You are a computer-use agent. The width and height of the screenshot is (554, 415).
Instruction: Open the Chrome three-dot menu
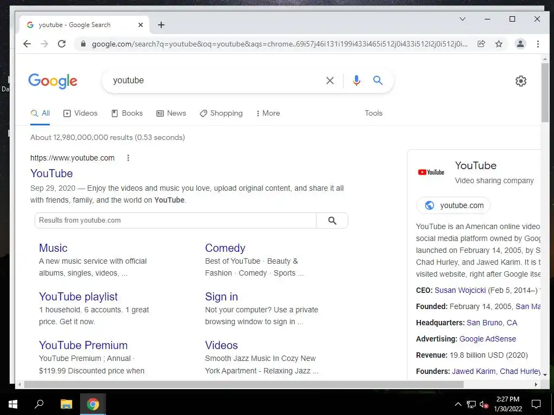[x=538, y=44]
